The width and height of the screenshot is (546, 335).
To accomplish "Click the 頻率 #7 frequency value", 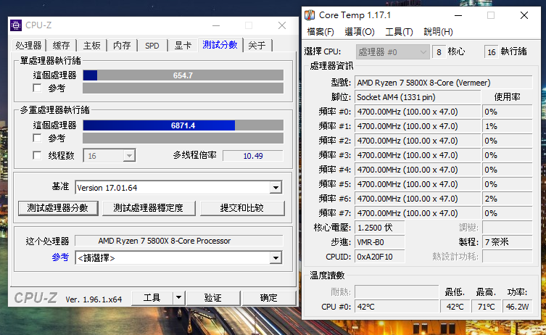I will 418,213.
